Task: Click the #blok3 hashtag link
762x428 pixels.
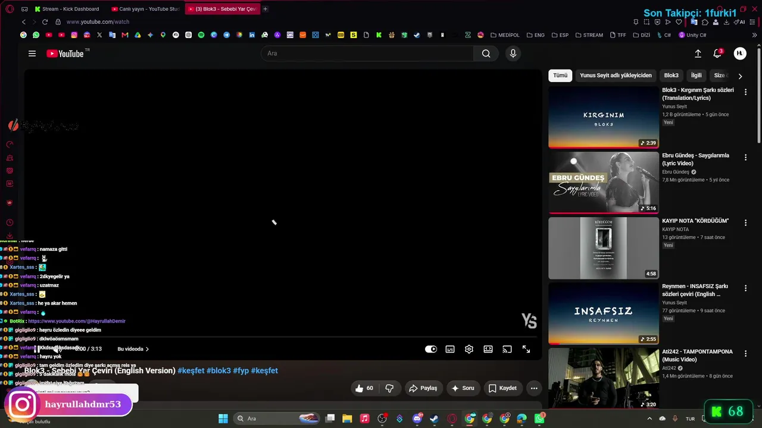Action: [x=218, y=370]
